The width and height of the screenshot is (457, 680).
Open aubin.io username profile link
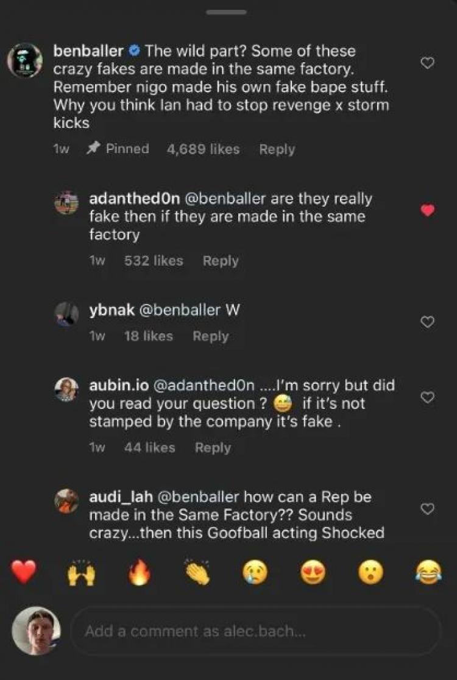pos(119,385)
